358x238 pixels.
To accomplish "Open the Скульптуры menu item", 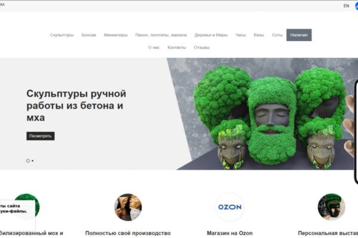I will [x=62, y=35].
